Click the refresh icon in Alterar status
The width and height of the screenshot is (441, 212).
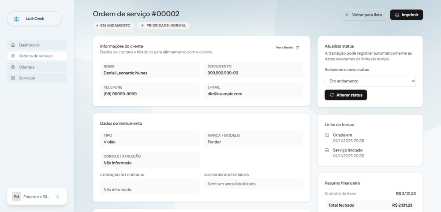[332, 95]
